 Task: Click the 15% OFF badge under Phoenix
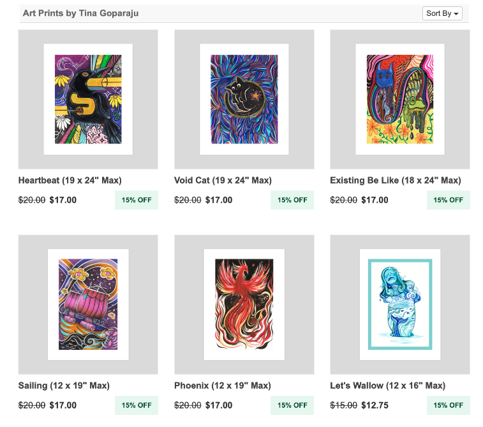(x=292, y=405)
